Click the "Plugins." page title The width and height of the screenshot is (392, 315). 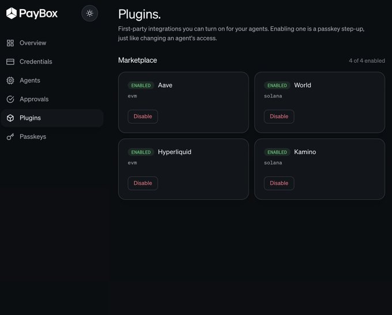(140, 14)
